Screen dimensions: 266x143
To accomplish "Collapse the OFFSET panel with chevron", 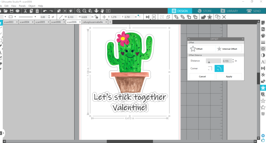I will tap(189, 39).
